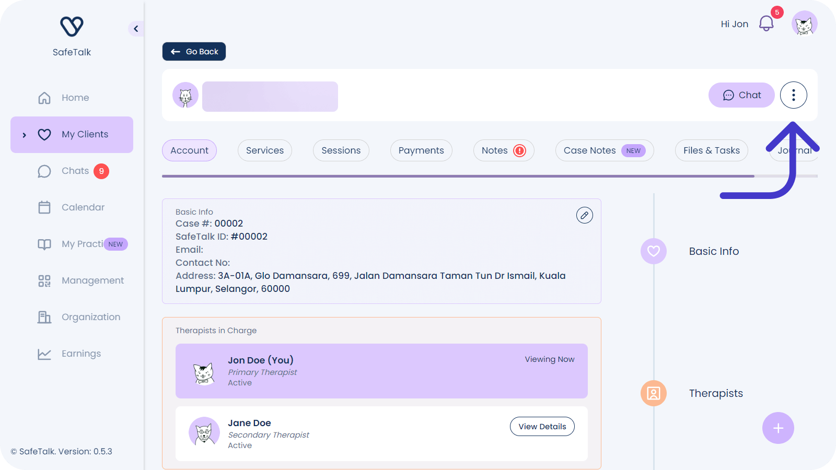836x470 pixels.
Task: Expand the My Clients submenu arrow
Action: pos(24,135)
